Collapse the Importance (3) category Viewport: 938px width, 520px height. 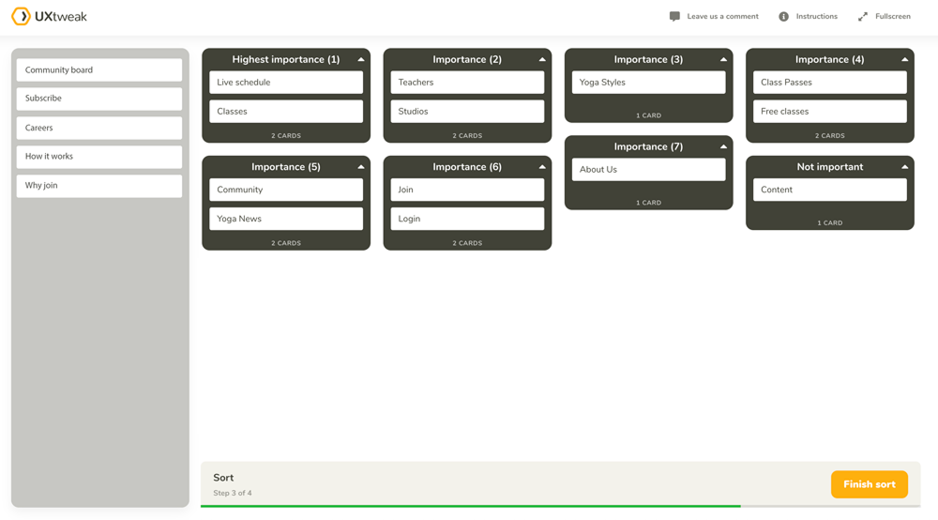click(723, 60)
